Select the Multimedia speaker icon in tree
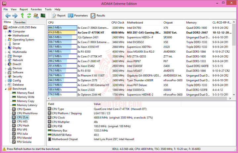 tap(10, 52)
